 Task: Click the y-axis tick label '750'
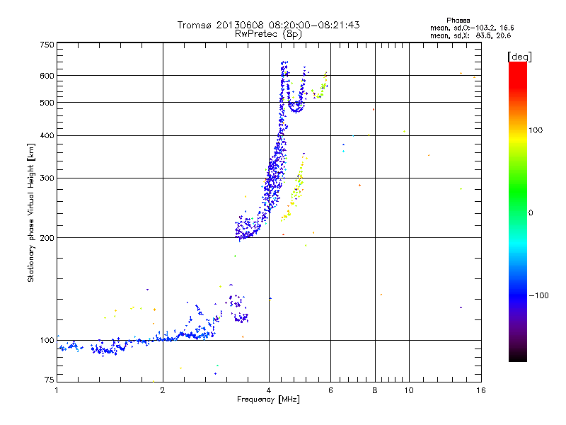[47, 45]
